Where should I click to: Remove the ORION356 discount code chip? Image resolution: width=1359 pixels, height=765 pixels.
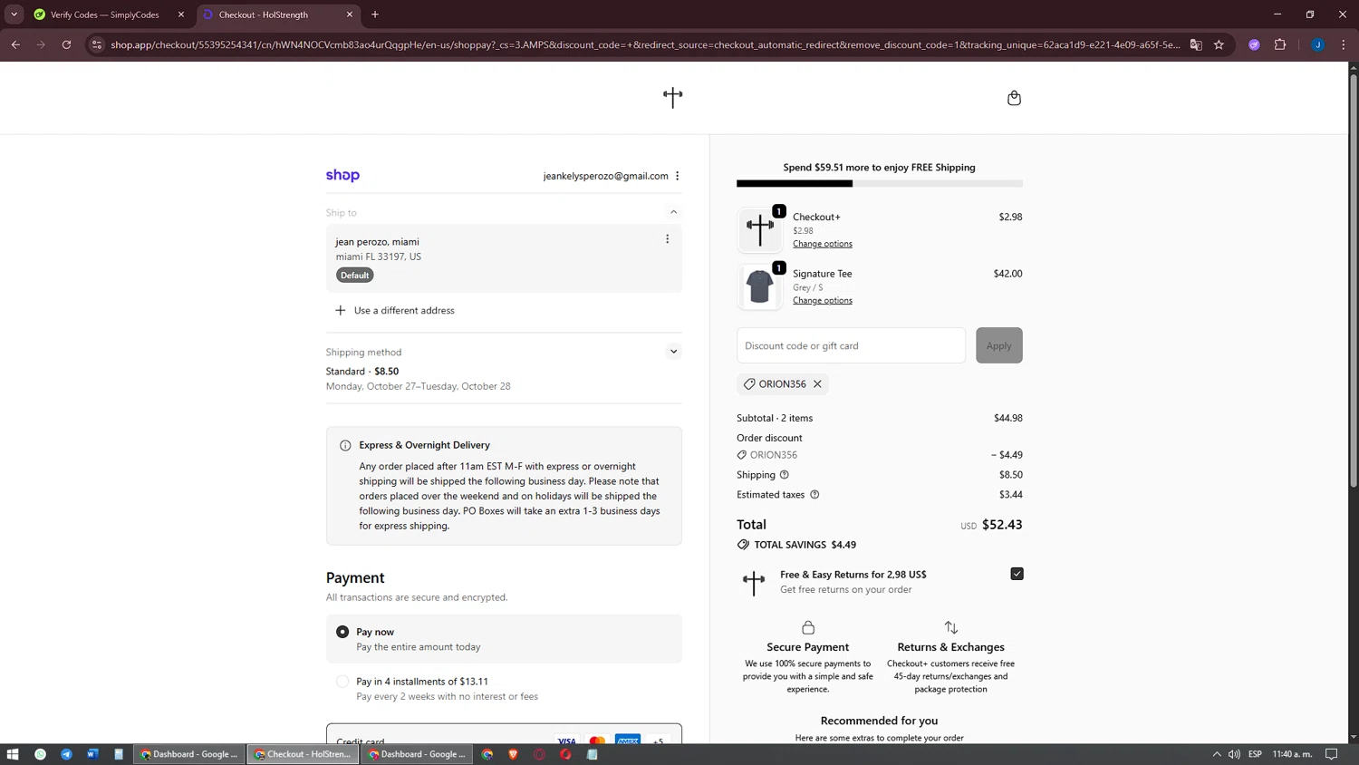point(817,384)
